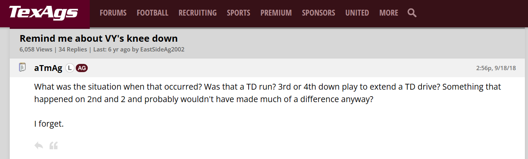This screenshot has width=528, height=159.
Task: Click the 34 Replies count
Action: point(73,49)
